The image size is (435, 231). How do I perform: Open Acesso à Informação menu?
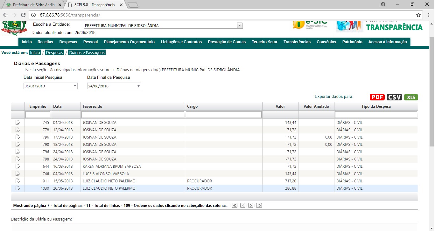pyautogui.click(x=388, y=42)
